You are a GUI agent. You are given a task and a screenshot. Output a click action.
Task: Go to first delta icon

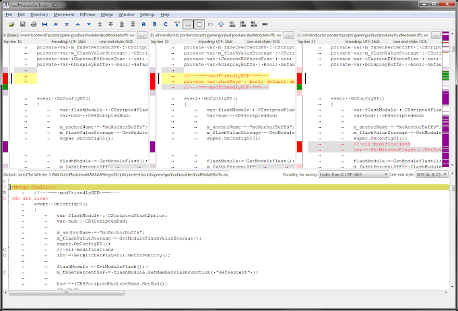tap(56, 24)
